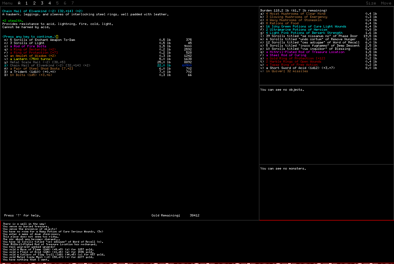This screenshot has width=394, height=264.
Task: Select the Trident (1d10) (+0,+0) row
Action: pyautogui.click(x=98, y=72)
